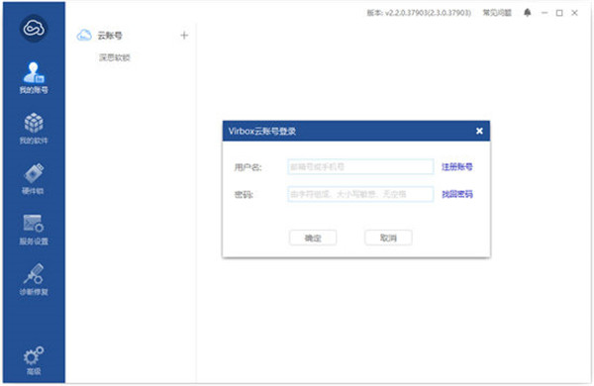Open 我的账号 (My Account) in the sidebar

[34, 77]
